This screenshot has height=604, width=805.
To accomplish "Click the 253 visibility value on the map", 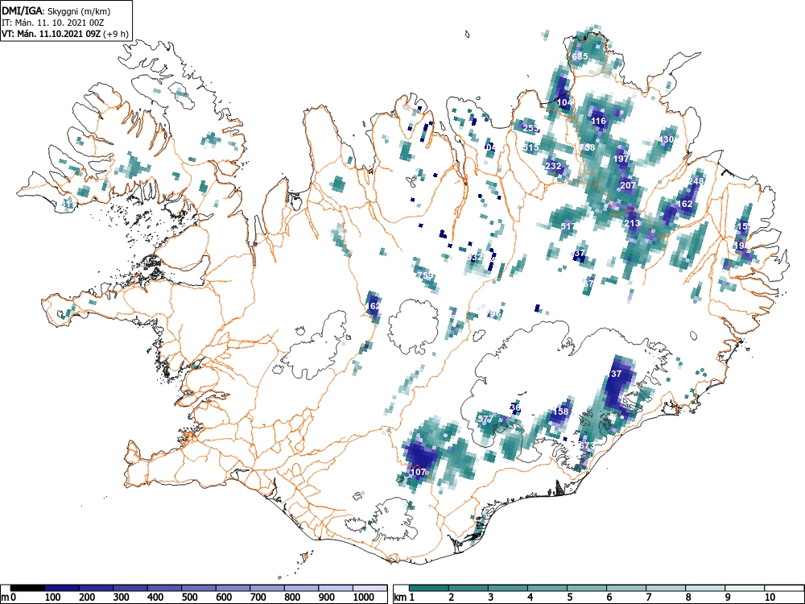I will (x=530, y=128).
